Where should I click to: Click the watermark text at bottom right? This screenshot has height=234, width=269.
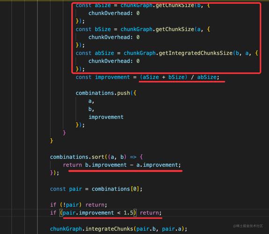pos(248,226)
